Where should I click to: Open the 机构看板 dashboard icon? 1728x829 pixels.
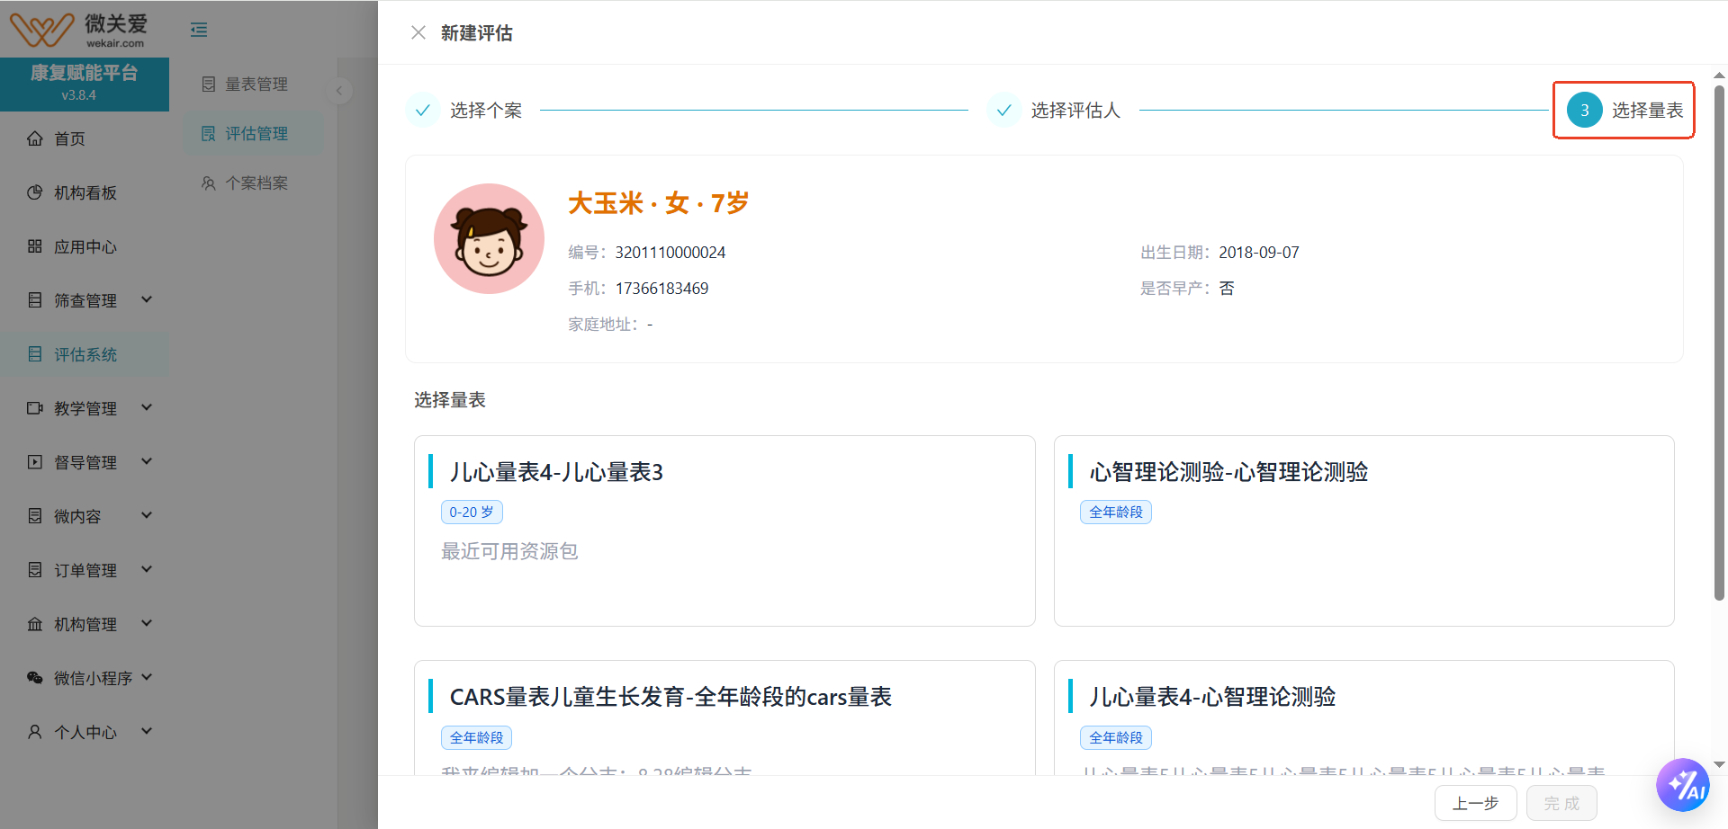pyautogui.click(x=34, y=192)
